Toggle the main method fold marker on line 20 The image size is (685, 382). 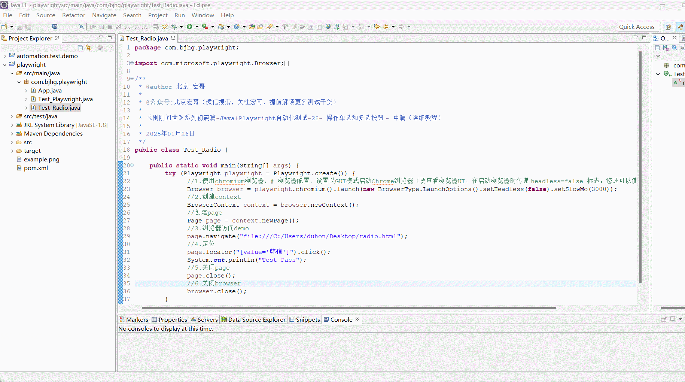132,165
